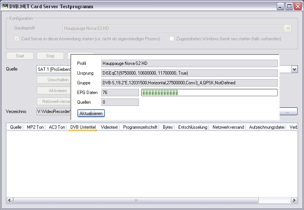304x210 pixels.
Task: Click the horizontal scrollbar right arrow
Action: coord(295,200)
